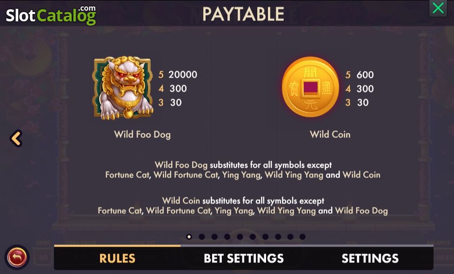
Task: Click the Wild Foo Dog symbol image
Action: (x=123, y=88)
